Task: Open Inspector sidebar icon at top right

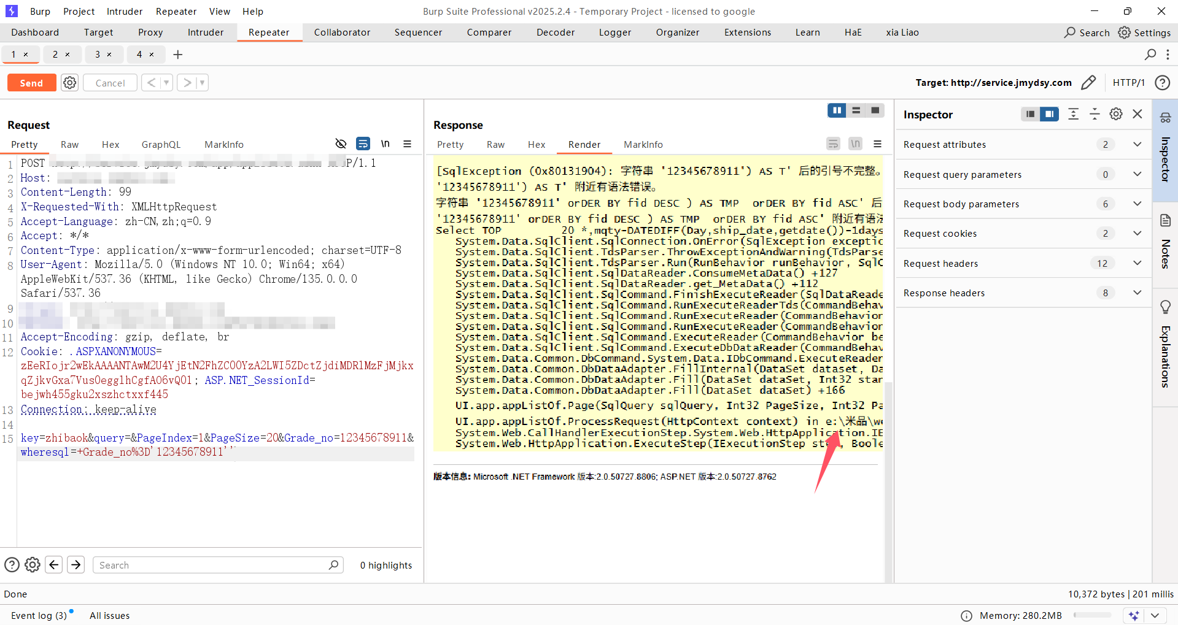Action: pyautogui.click(x=1165, y=117)
